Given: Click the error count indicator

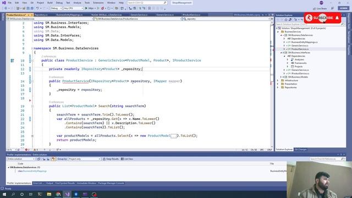Looking at the screenshot, I should click(27, 150).
